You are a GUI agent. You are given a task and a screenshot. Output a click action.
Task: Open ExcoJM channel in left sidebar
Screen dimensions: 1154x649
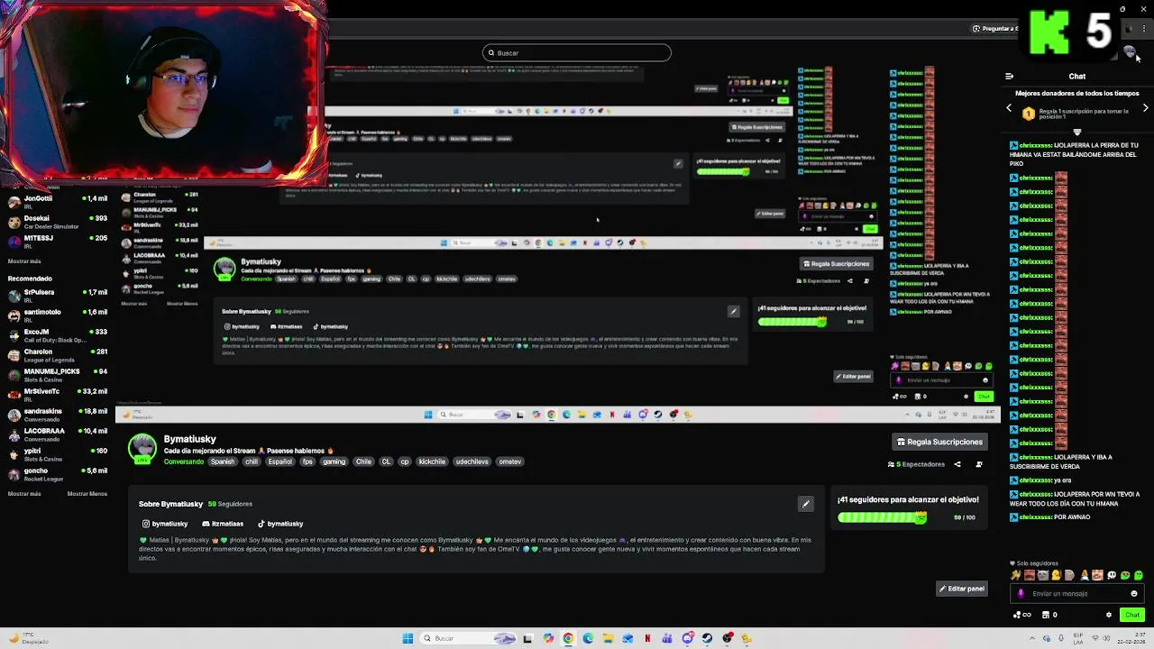tap(56, 335)
